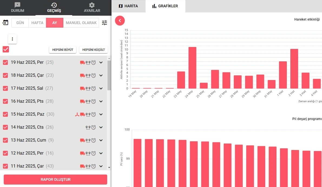Viewport: 322px width, 187px height.
Task: Click the export icon left of GÜN
Action: point(5,22)
